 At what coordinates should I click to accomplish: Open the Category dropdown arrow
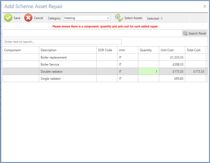point(108,18)
